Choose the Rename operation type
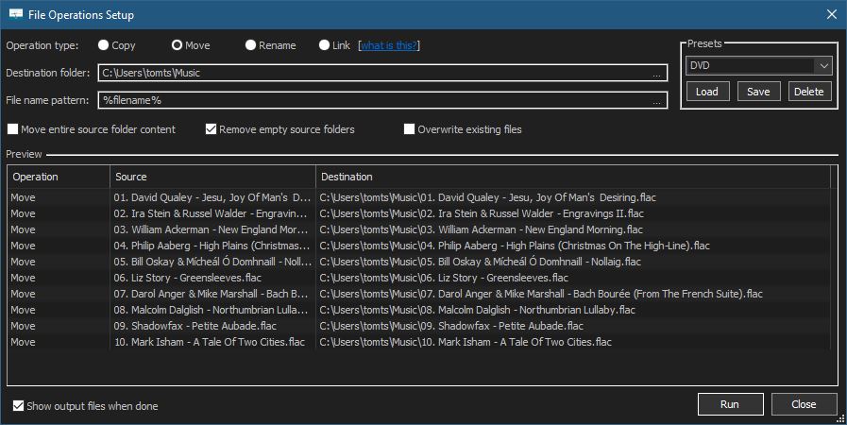The image size is (847, 425). coord(250,45)
